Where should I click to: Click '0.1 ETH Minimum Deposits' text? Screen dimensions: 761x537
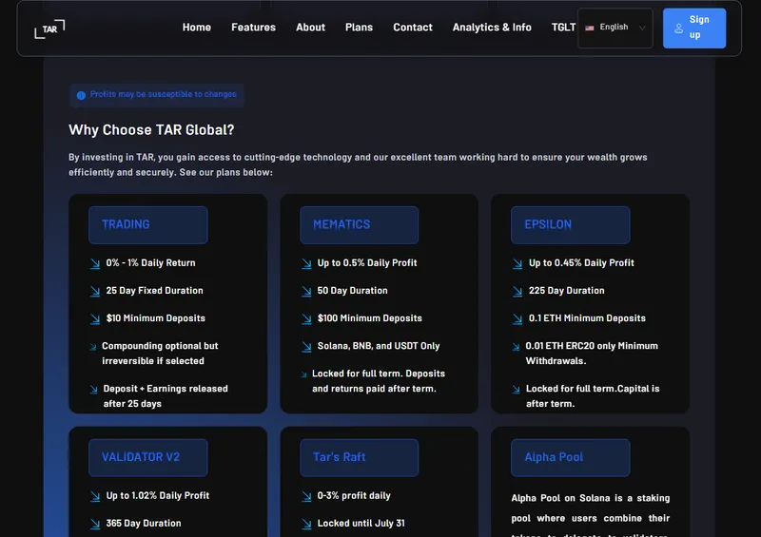(x=587, y=318)
